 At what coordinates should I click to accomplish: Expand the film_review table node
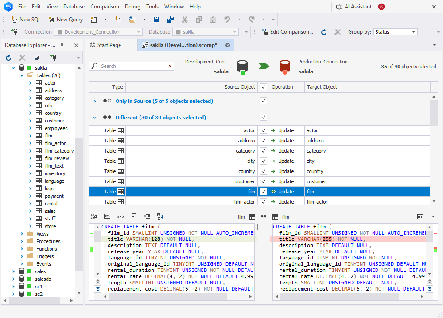coord(30,158)
